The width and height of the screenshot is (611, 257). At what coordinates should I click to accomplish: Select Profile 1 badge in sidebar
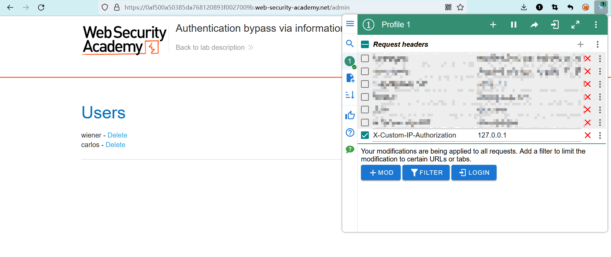pyautogui.click(x=350, y=61)
